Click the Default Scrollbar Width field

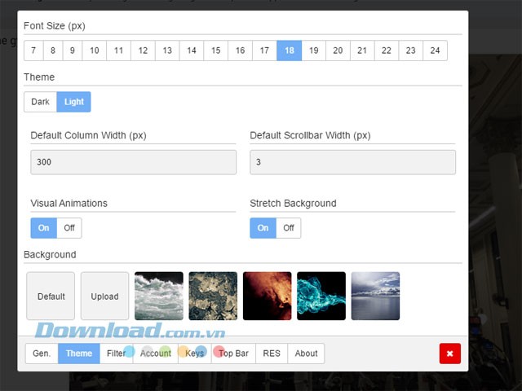pos(352,162)
